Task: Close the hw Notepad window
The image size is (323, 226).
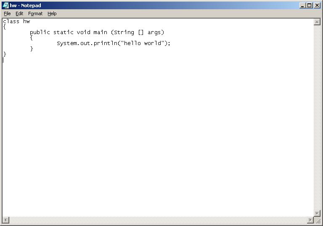Action: pyautogui.click(x=317, y=5)
